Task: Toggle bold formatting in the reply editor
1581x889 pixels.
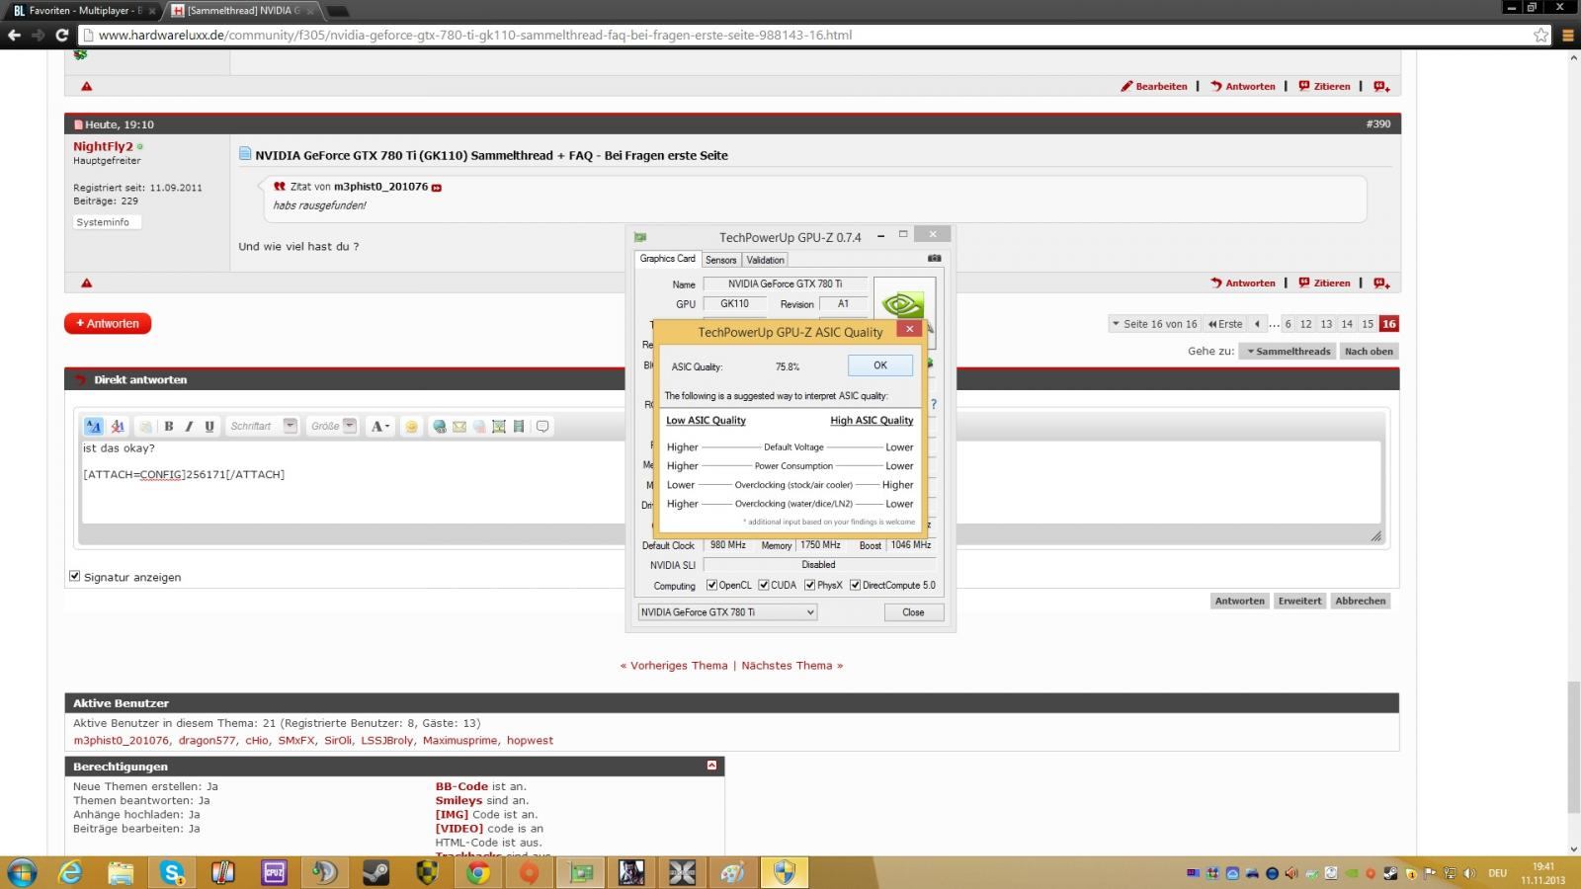Action: (169, 427)
